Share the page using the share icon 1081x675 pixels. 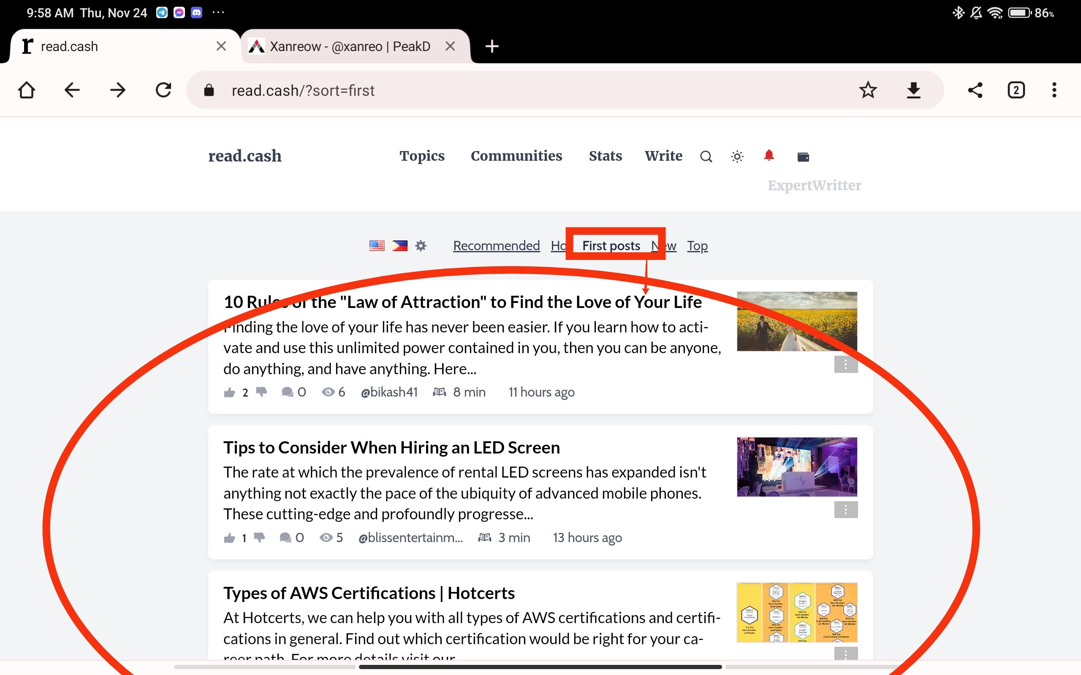pyautogui.click(x=975, y=90)
